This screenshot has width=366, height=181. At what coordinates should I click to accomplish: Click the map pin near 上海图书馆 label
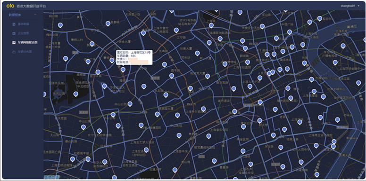tap(179, 136)
